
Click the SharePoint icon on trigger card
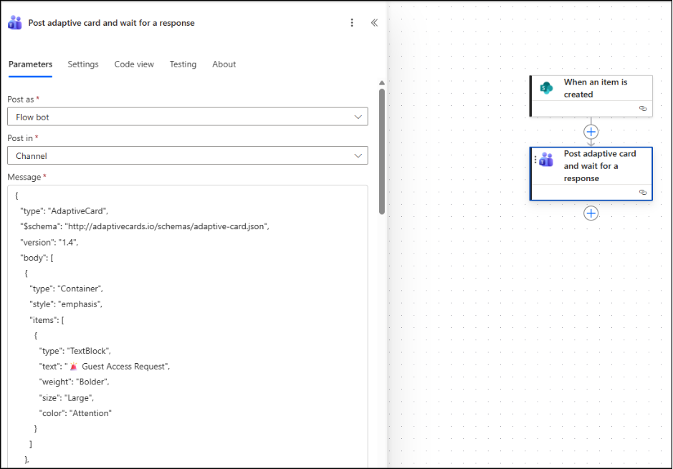coord(546,88)
